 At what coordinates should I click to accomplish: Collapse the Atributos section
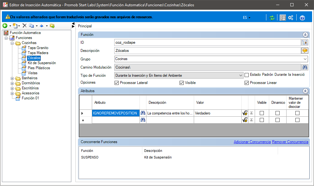point(305,91)
